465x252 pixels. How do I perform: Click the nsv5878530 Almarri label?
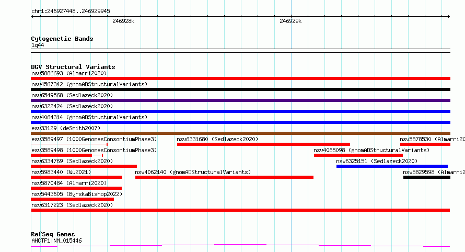pyautogui.click(x=432, y=139)
